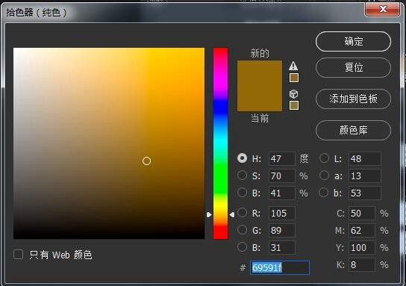Click the M field showing 62
The width and height of the screenshot is (406, 286).
click(x=362, y=230)
